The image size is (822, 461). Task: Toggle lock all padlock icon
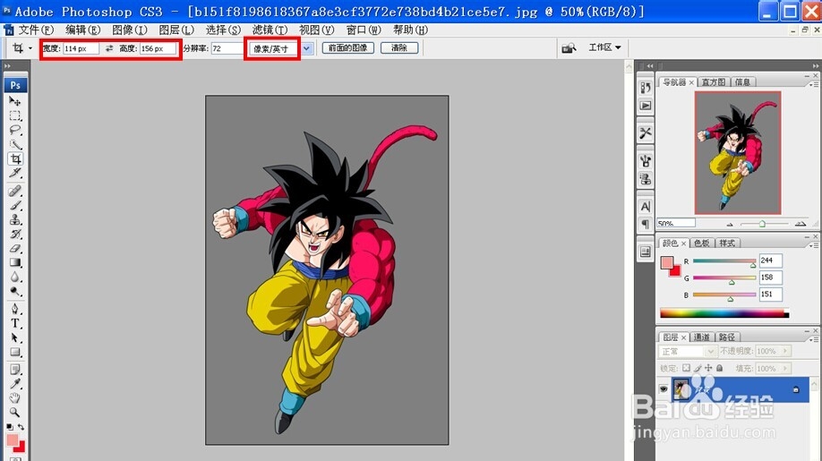719,368
